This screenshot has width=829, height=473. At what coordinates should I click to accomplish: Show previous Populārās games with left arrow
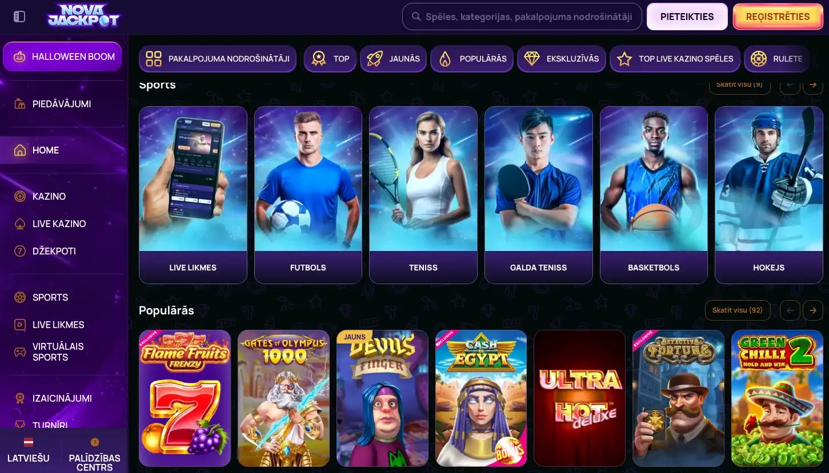pyautogui.click(x=790, y=310)
